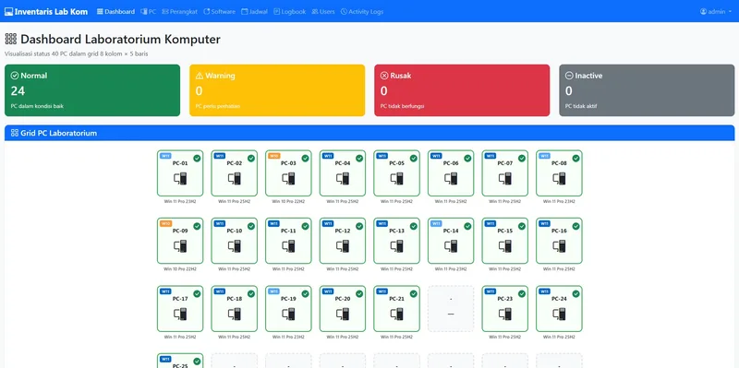
Task: Select the PC-10 computer icon
Action: click(x=235, y=246)
